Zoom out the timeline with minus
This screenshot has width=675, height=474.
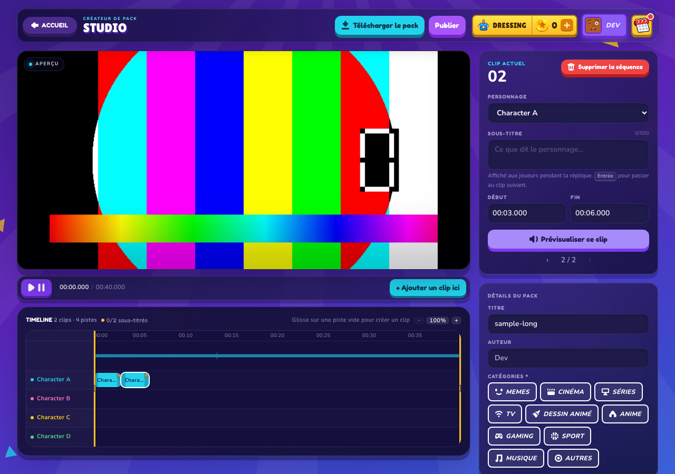[419, 320]
